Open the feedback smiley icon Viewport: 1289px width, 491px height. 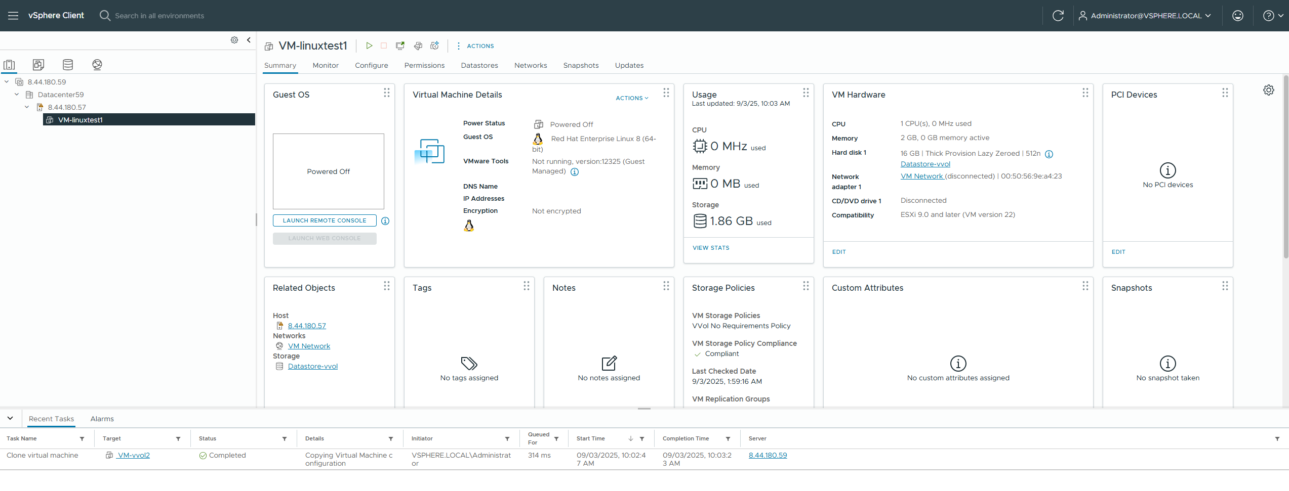coord(1237,16)
